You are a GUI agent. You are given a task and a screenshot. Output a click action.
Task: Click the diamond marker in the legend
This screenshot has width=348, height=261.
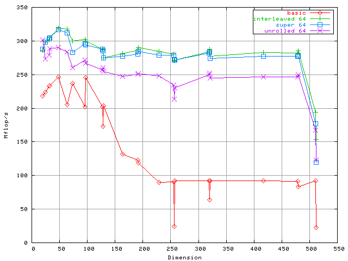[321, 13]
